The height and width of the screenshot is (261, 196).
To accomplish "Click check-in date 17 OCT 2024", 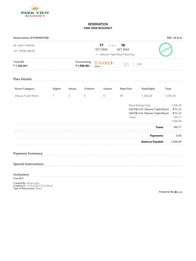I will (x=101, y=47).
